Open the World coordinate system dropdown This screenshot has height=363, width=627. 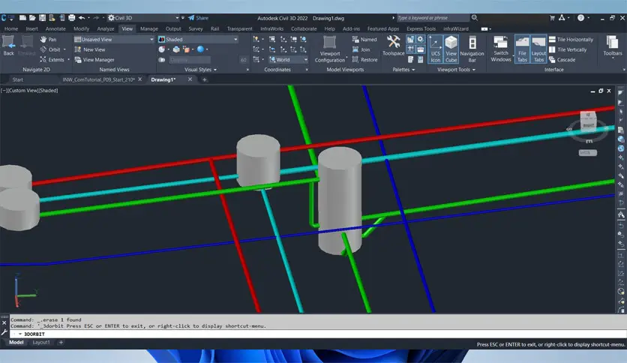coord(288,59)
